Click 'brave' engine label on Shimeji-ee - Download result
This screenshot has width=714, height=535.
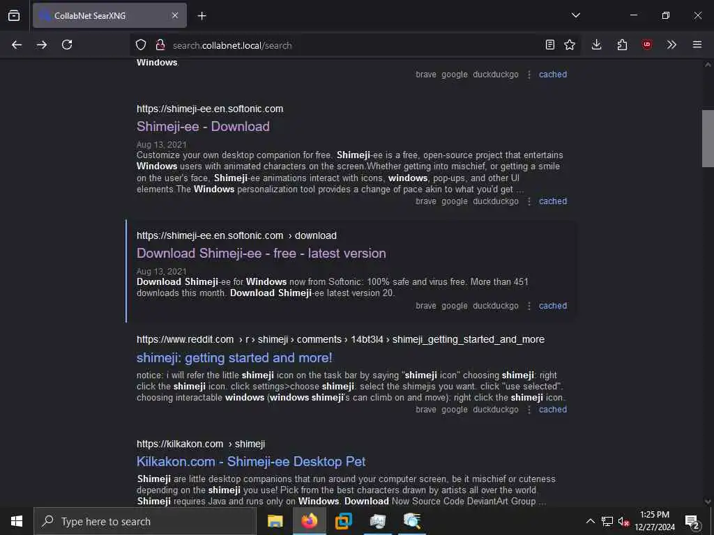pos(426,201)
